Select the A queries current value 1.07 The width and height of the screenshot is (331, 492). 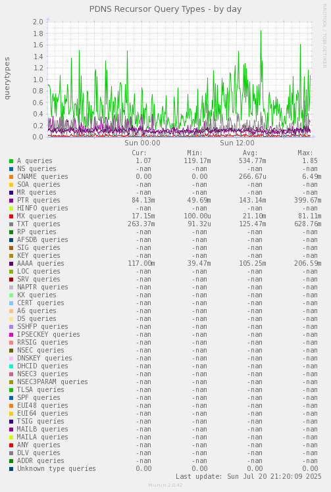coord(143,161)
